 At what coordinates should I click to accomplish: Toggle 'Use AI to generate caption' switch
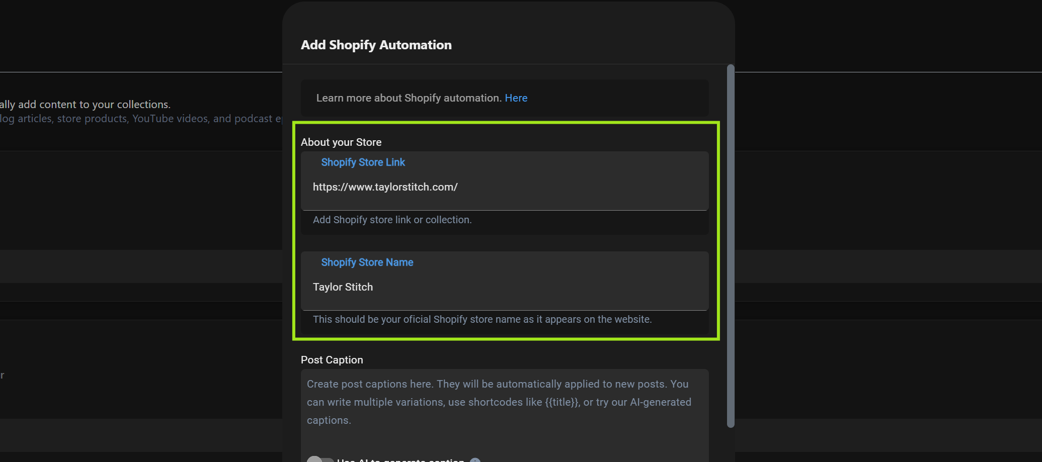tap(320, 459)
